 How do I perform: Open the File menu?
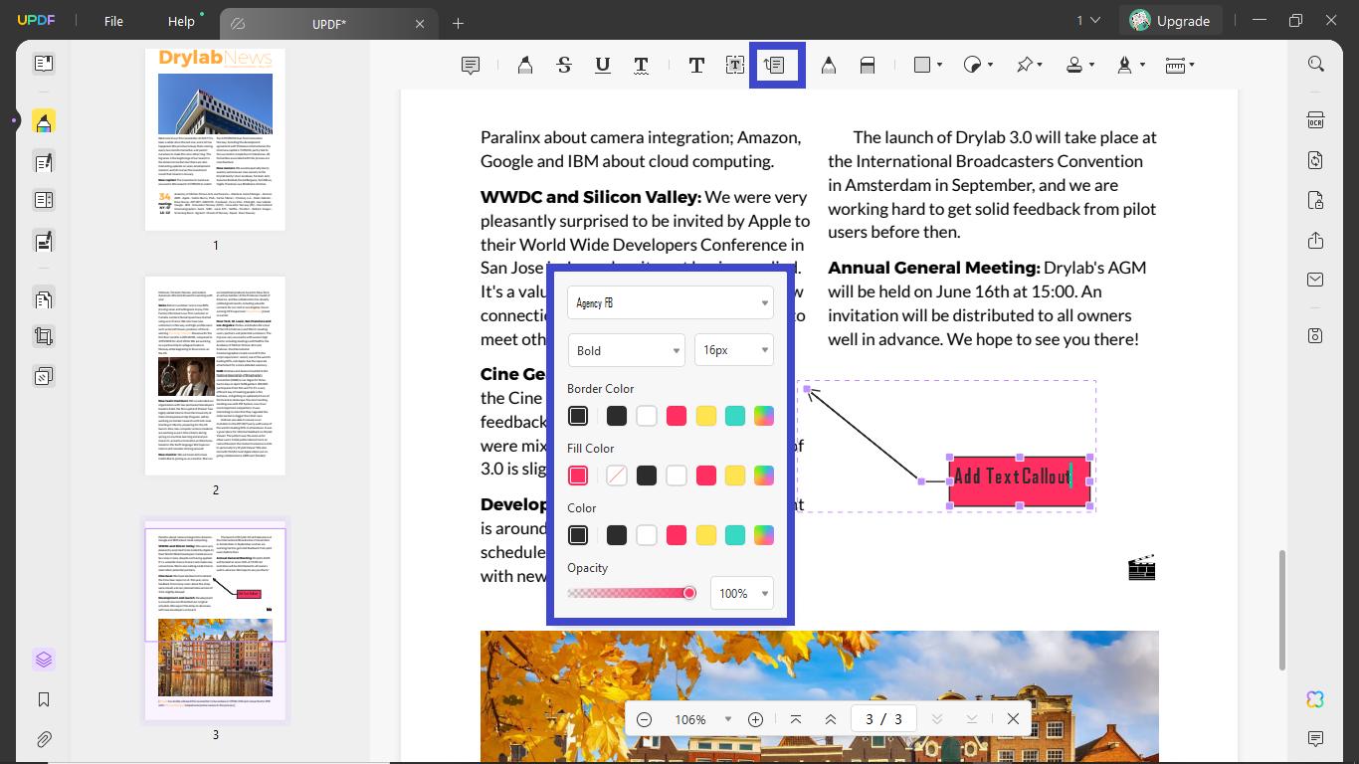pos(112,20)
